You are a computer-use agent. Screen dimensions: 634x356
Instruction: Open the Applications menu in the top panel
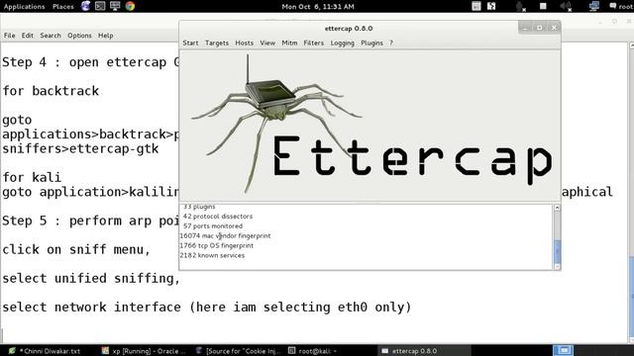point(24,7)
